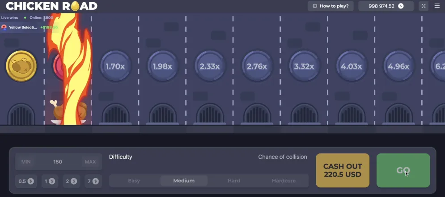Viewport: 445px width, 197px height.
Task: Cash out 220.5 USD
Action: point(343,170)
